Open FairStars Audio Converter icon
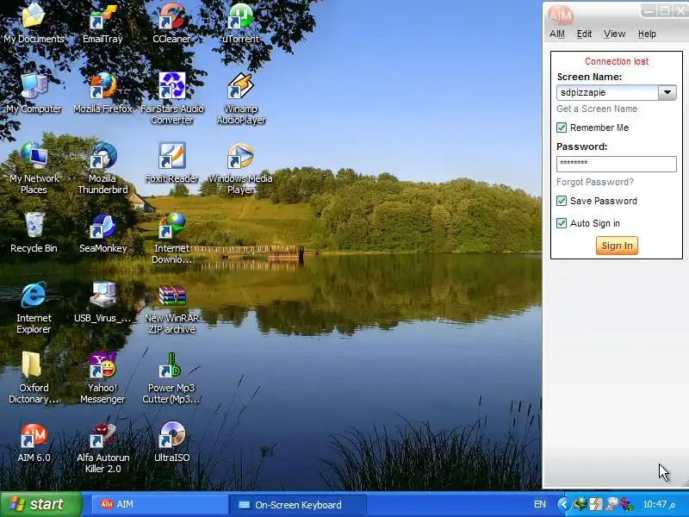 click(x=171, y=98)
